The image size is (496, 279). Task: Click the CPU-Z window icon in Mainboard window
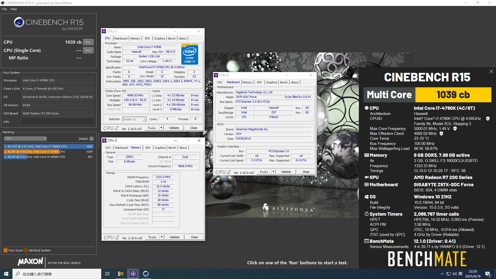(x=216, y=75)
